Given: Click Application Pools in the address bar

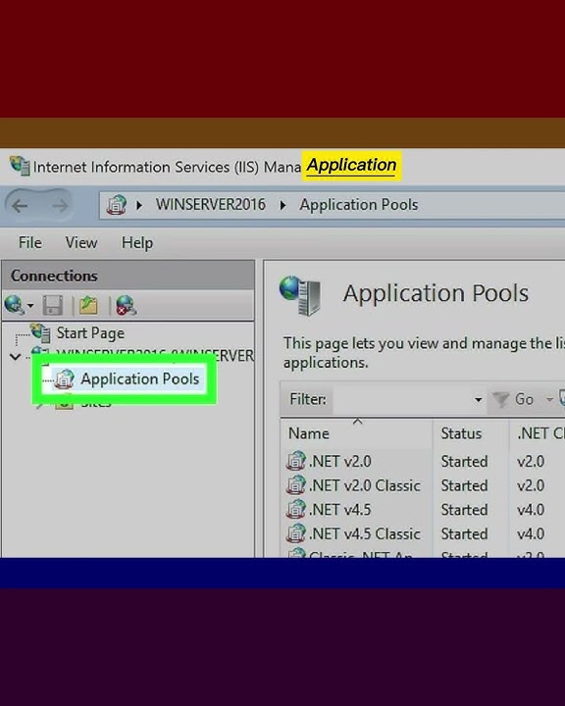Looking at the screenshot, I should pyautogui.click(x=359, y=205).
